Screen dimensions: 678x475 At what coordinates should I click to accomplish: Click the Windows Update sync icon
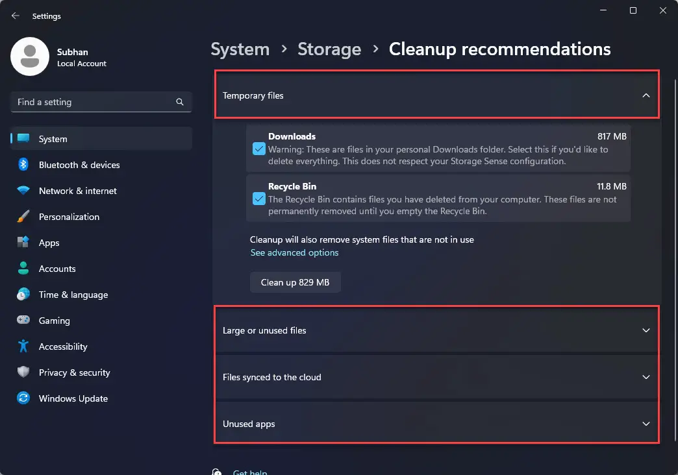[23, 398]
